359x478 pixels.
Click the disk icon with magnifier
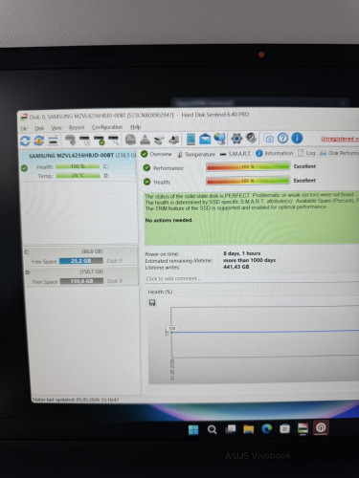pos(113,140)
